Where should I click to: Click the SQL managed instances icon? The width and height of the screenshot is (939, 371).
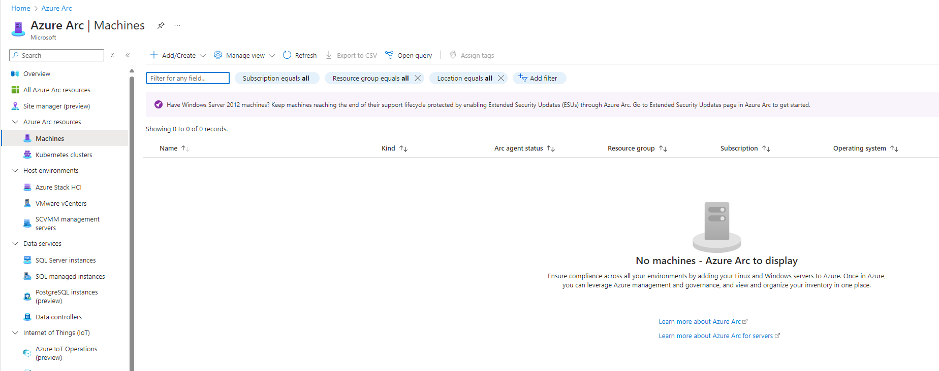click(x=27, y=276)
